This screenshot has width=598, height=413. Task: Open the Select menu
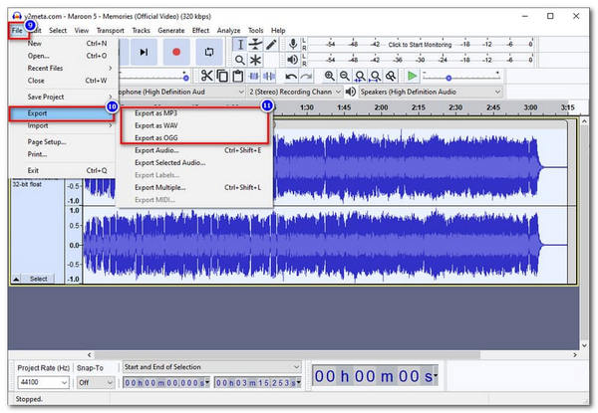coord(58,30)
